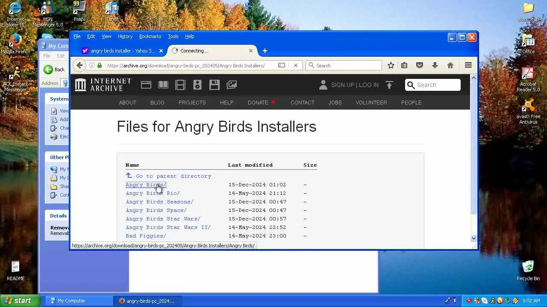Viewport: 547px width, 307px height.
Task: Stop loading the page with the X
Action: tap(295, 65)
